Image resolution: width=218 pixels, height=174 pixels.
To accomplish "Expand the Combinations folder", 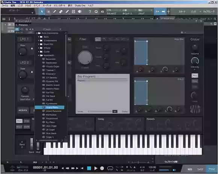I will [x=39, y=41].
